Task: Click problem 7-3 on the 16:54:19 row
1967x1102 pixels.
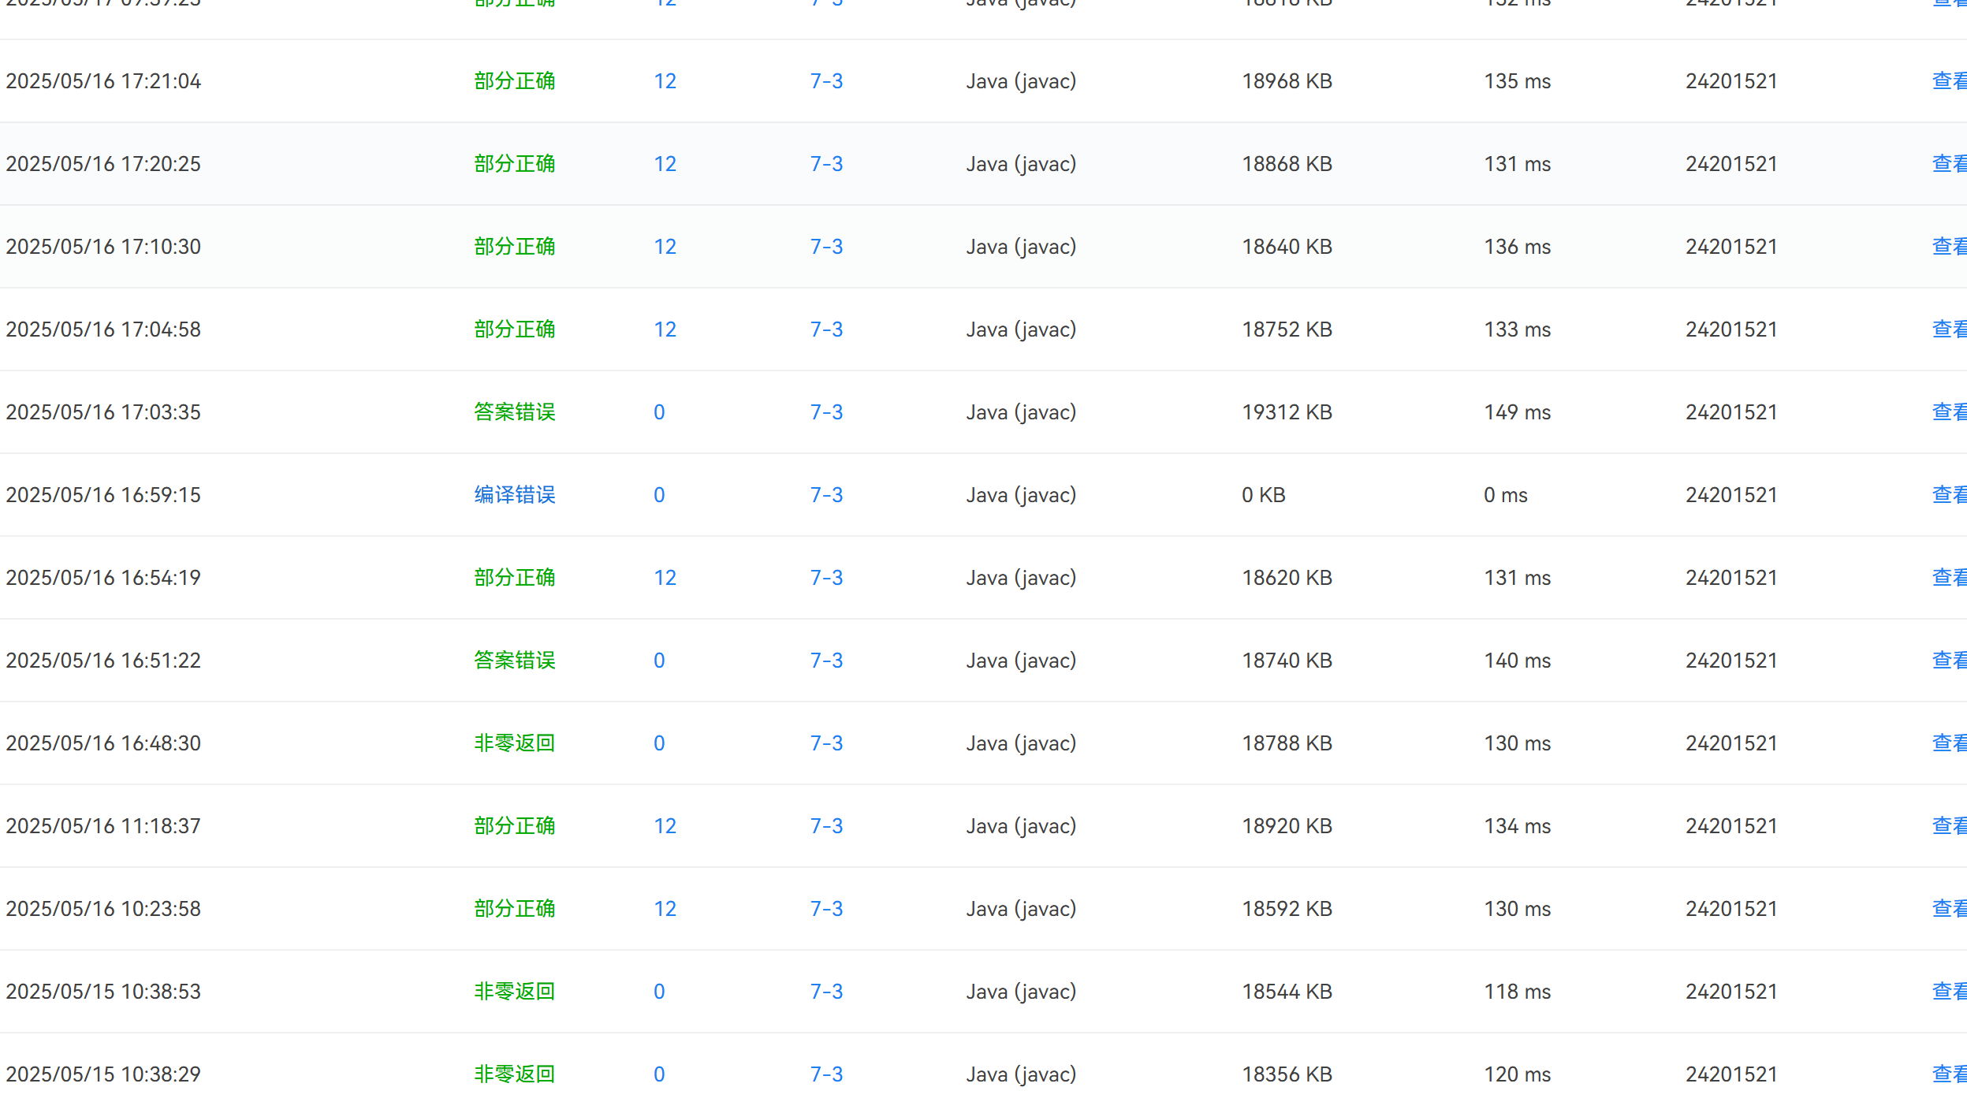Action: click(x=826, y=578)
